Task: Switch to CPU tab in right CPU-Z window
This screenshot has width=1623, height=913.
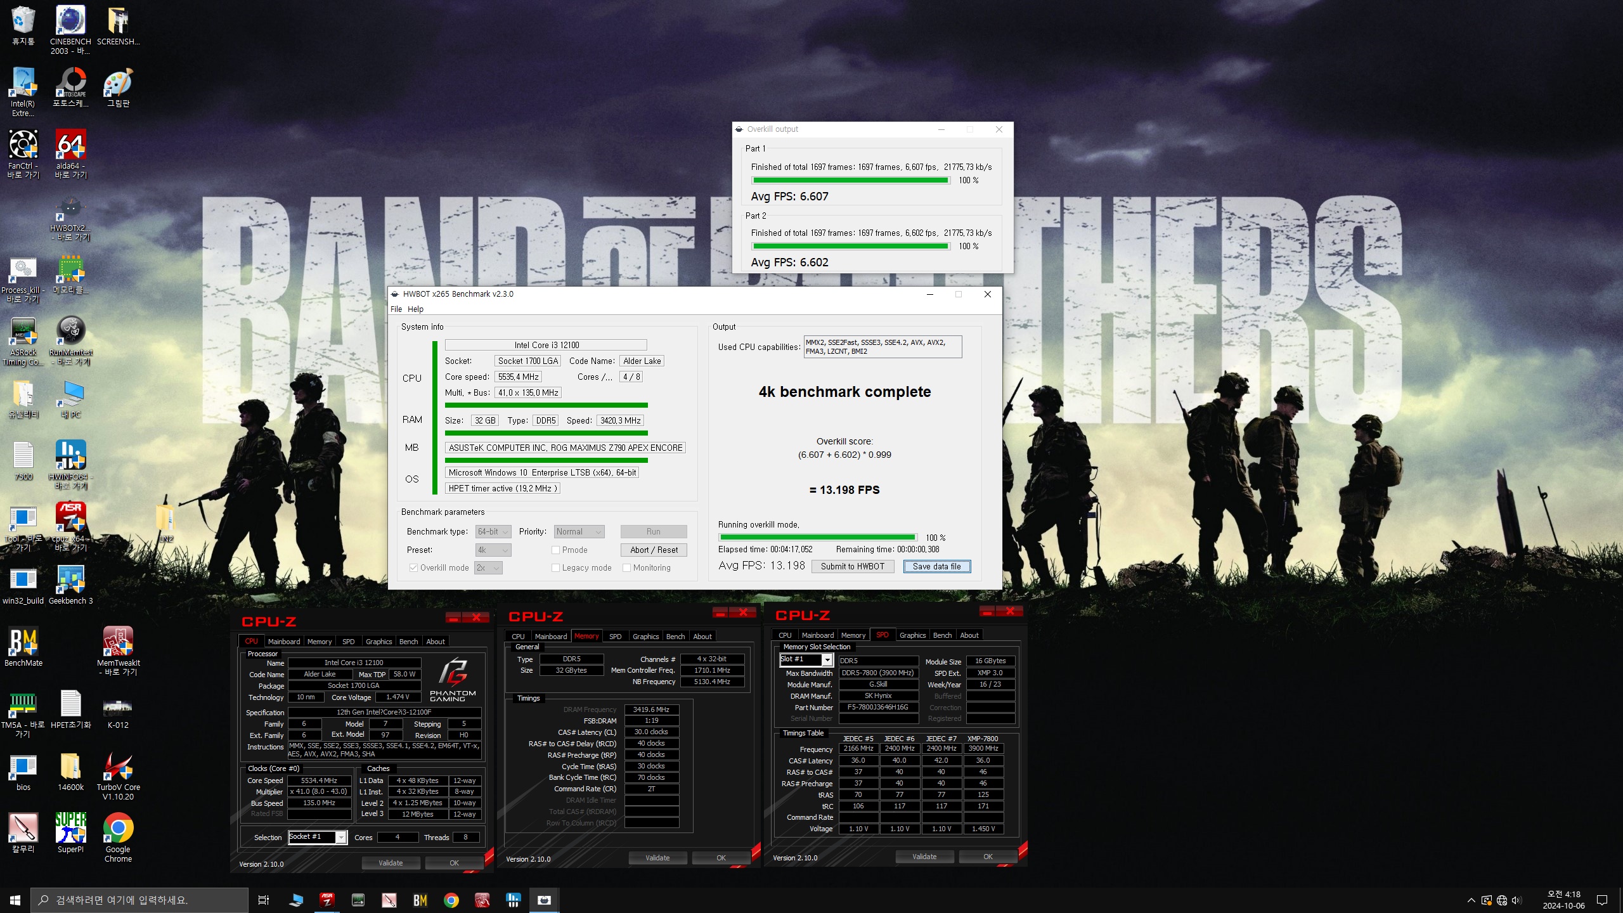Action: coord(785,635)
